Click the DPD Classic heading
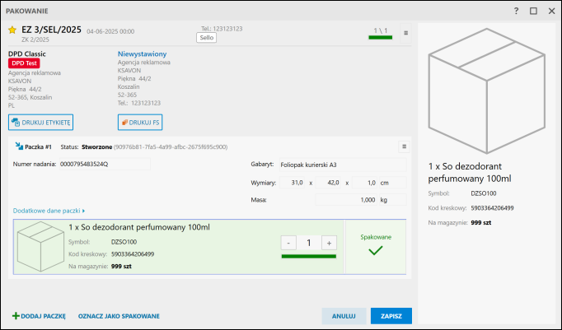The width and height of the screenshot is (562, 330). click(x=27, y=54)
